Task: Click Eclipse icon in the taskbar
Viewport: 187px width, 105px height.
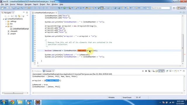Action: pyautogui.click(x=38, y=102)
